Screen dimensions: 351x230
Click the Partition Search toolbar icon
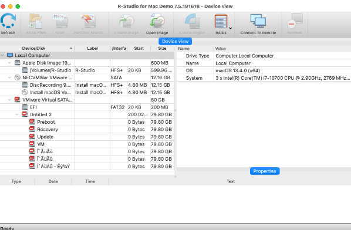[89, 21]
